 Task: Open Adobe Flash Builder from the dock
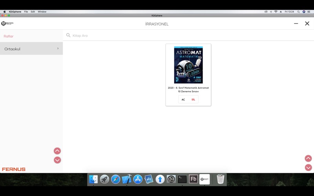[x=193, y=179]
